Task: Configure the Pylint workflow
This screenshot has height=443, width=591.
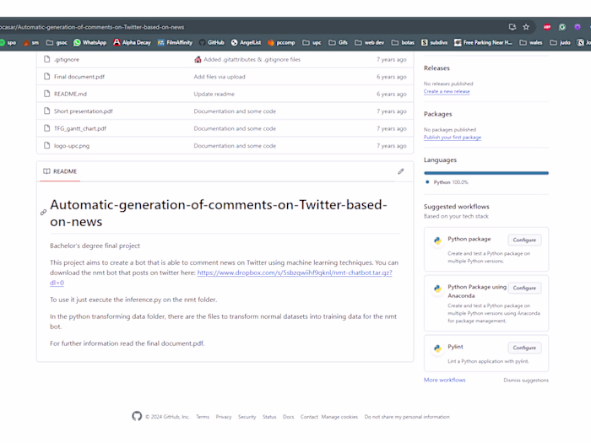Action: [x=524, y=348]
